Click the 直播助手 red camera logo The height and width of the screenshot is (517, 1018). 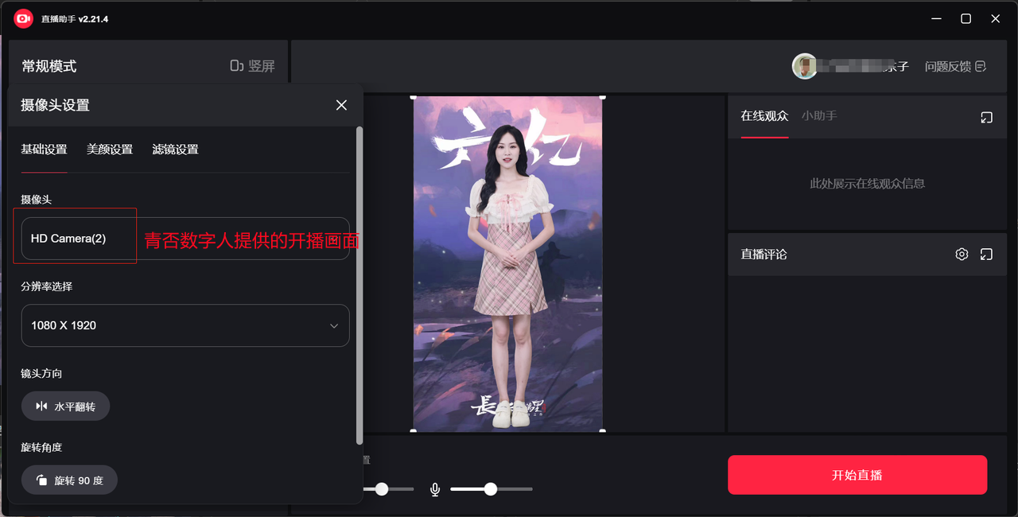click(24, 18)
